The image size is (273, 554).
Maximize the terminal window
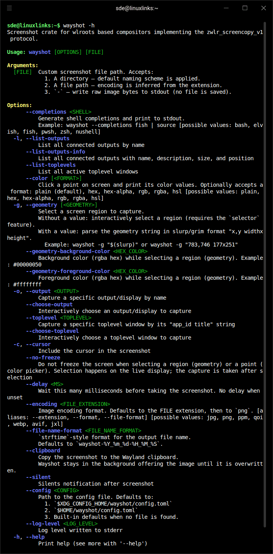(245, 8)
